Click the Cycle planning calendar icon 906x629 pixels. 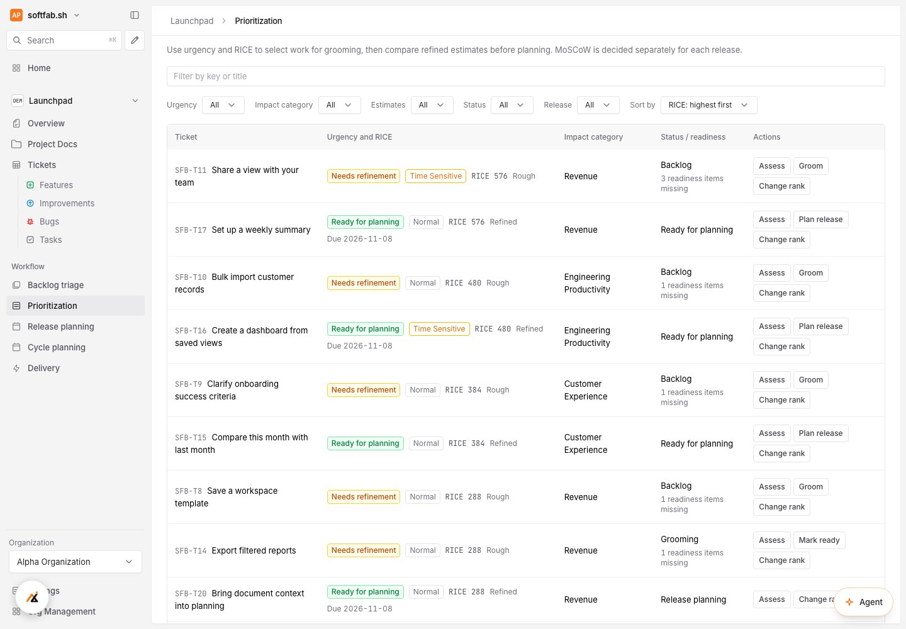pyautogui.click(x=16, y=347)
